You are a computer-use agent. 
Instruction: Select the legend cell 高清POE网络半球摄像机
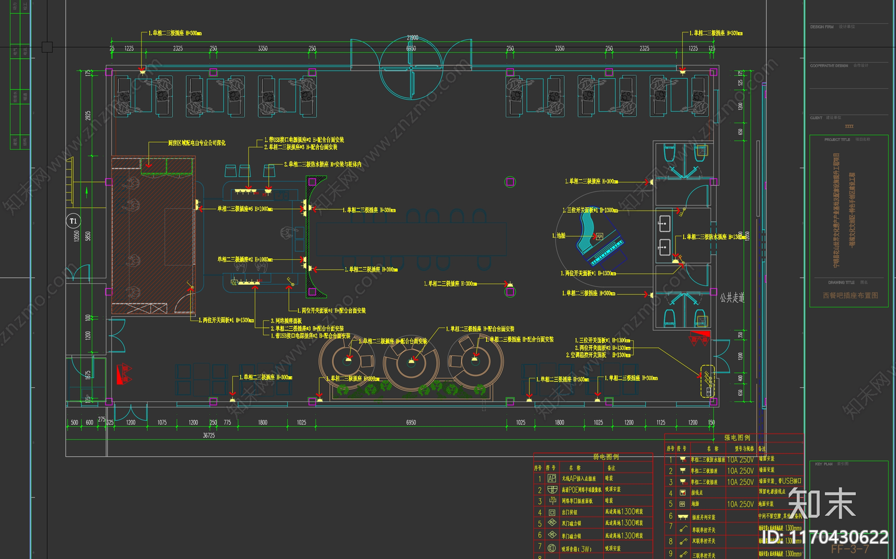(582, 490)
